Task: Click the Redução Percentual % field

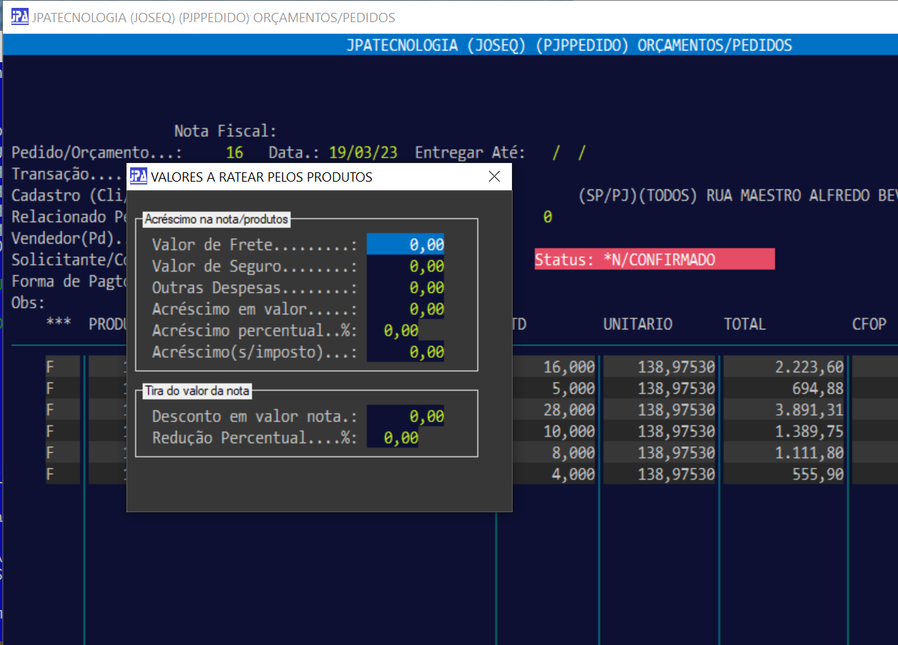Action: (394, 438)
